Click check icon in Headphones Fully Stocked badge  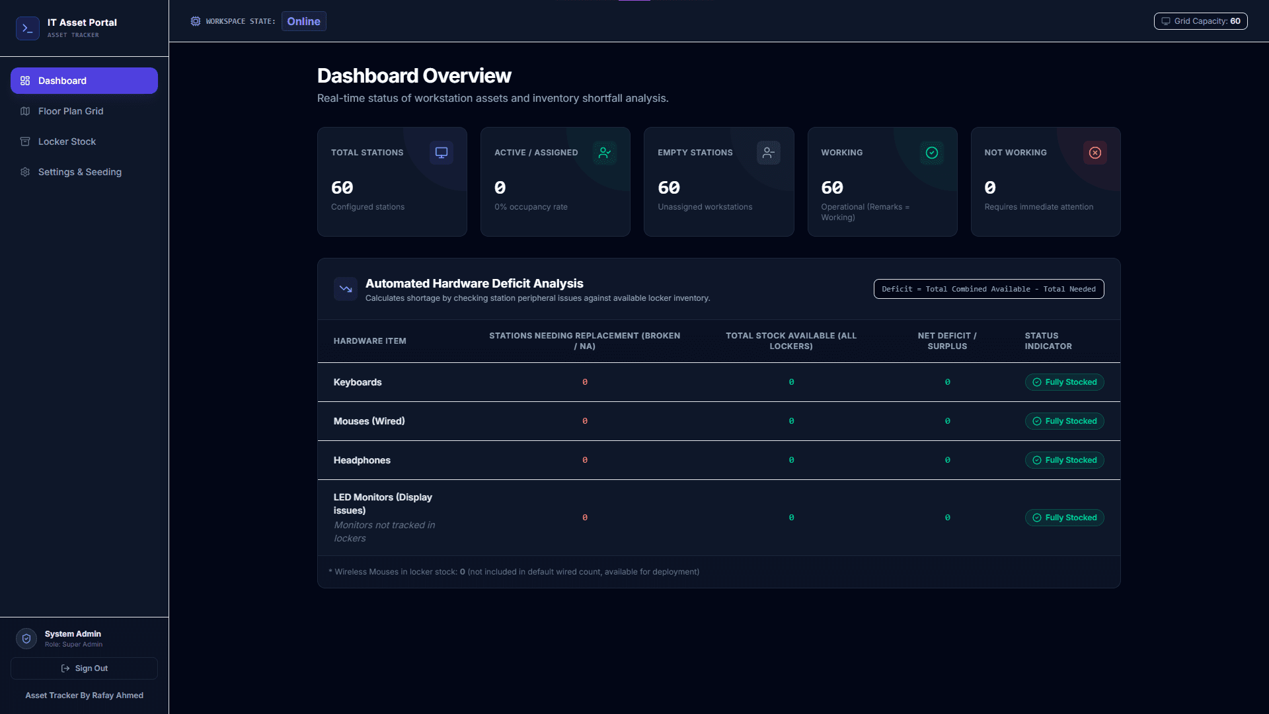[1037, 460]
